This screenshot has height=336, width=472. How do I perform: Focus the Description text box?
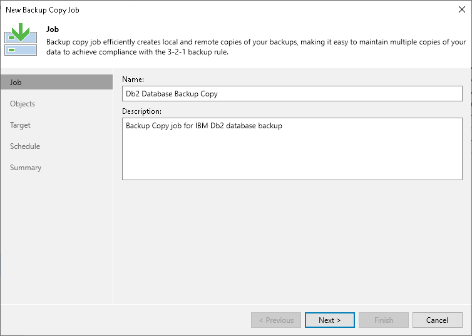[292, 149]
